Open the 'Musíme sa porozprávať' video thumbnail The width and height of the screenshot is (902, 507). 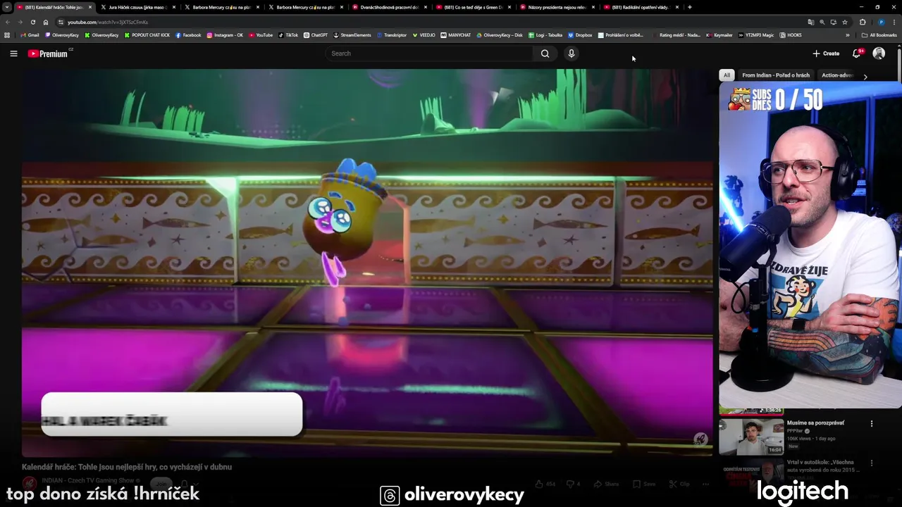coord(751,437)
